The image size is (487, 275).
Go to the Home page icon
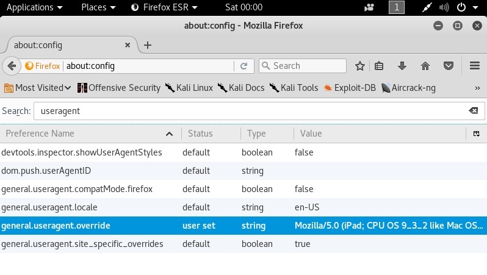click(425, 66)
